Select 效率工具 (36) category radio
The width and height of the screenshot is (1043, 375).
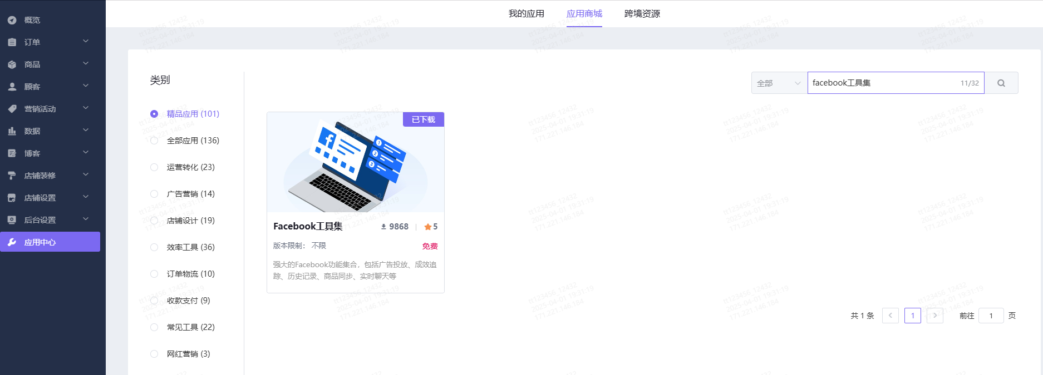tap(154, 247)
